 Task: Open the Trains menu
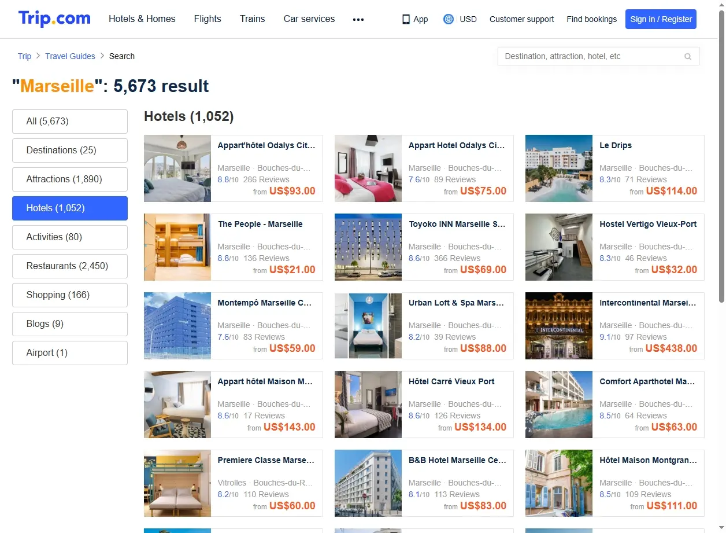coord(253,19)
